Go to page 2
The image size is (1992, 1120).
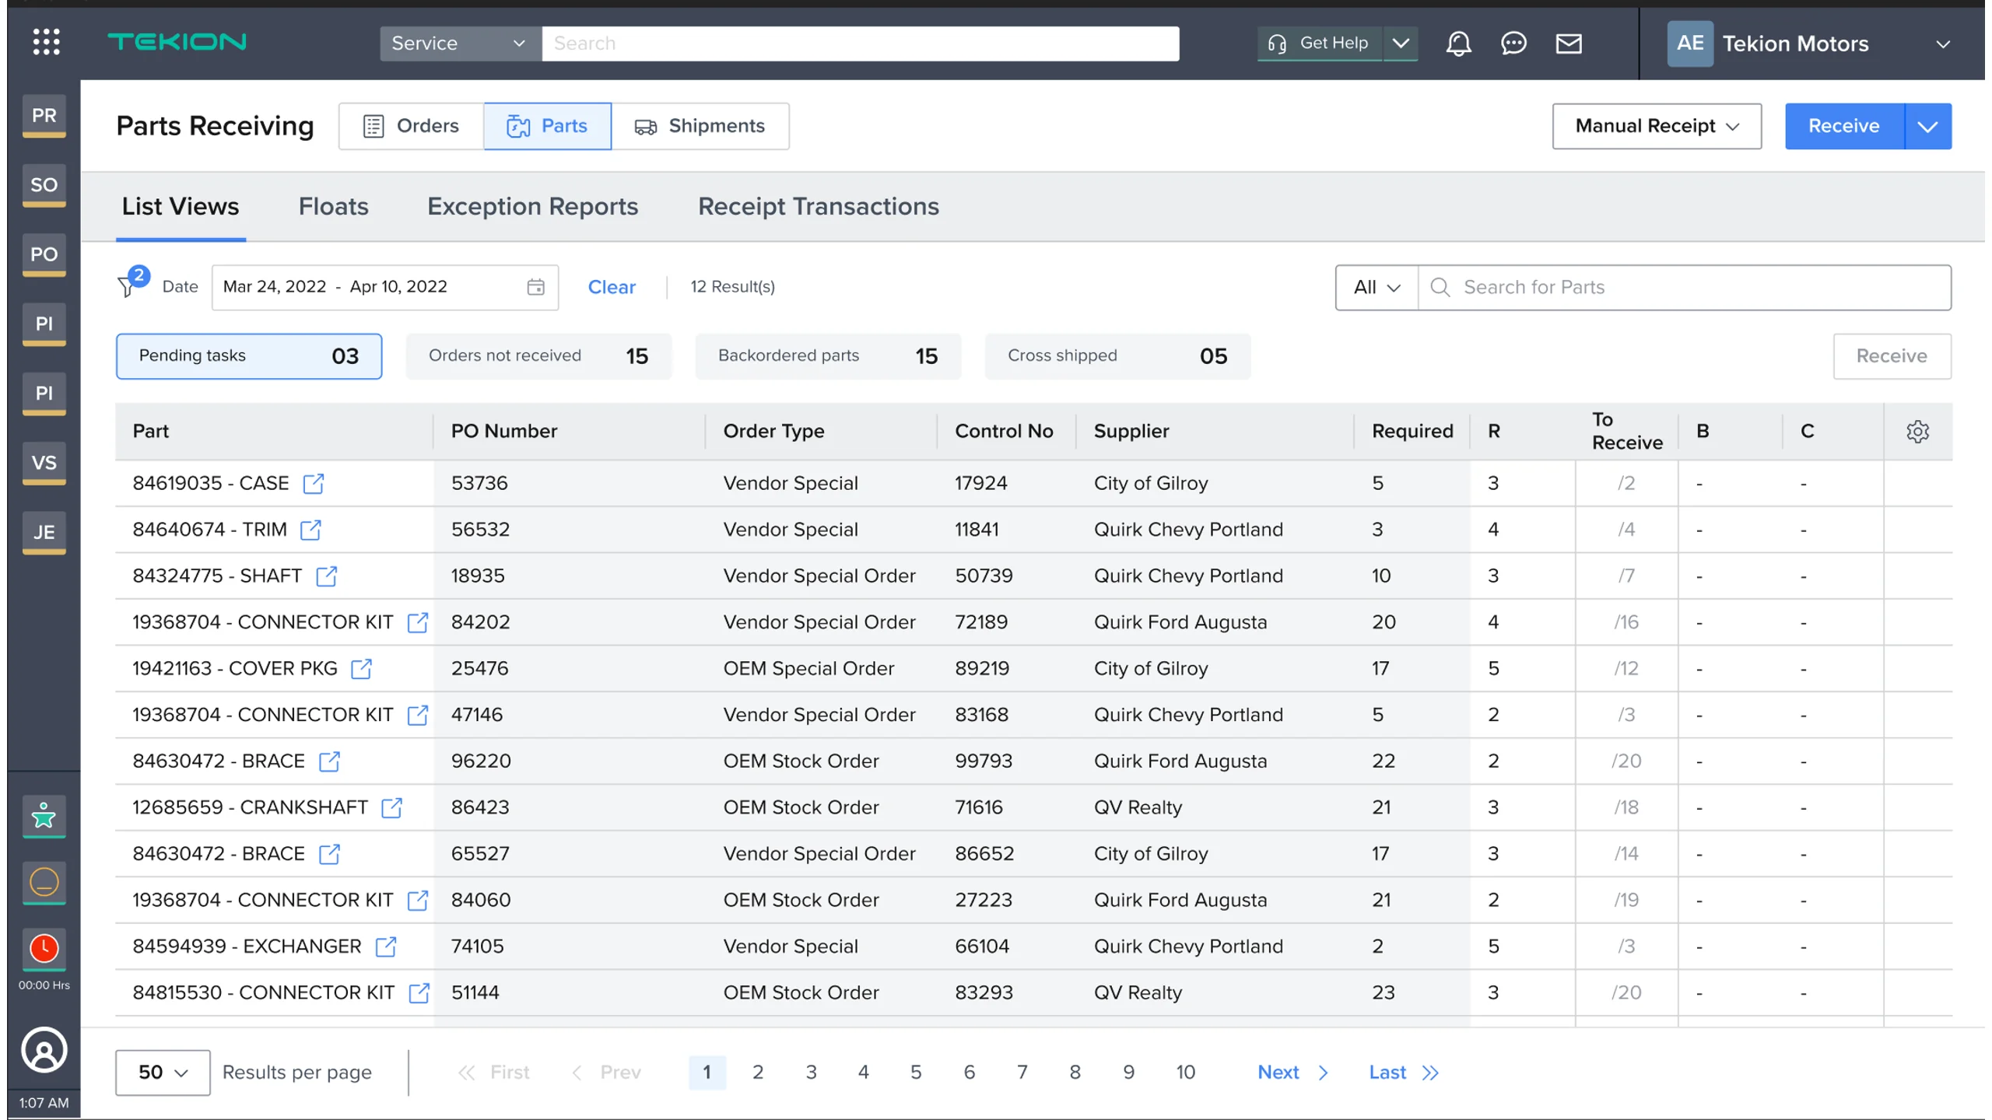click(758, 1073)
